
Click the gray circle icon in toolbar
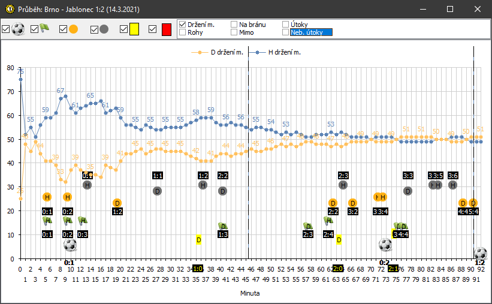(104, 29)
